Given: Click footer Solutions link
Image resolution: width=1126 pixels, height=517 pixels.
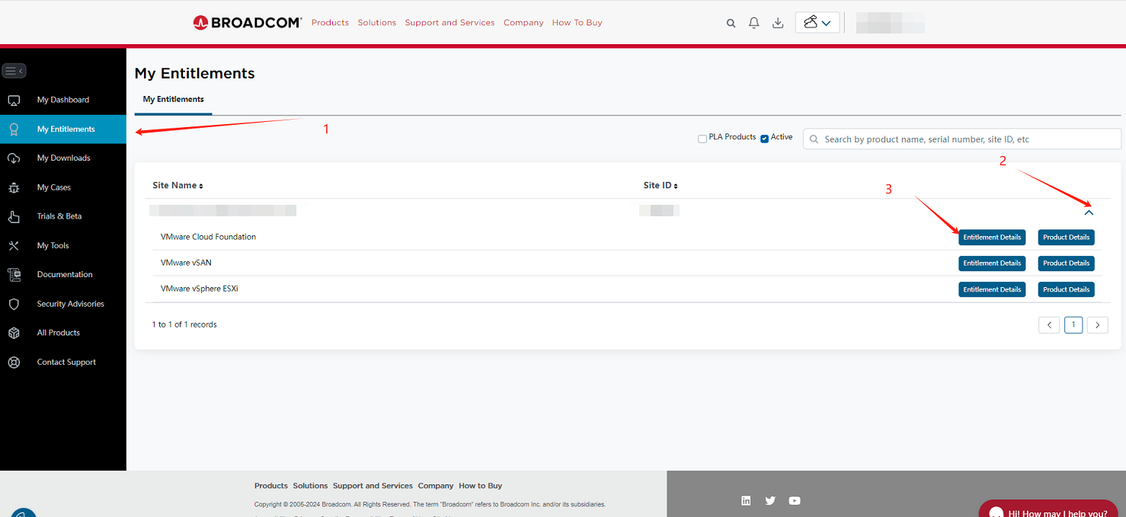Looking at the screenshot, I should [310, 486].
